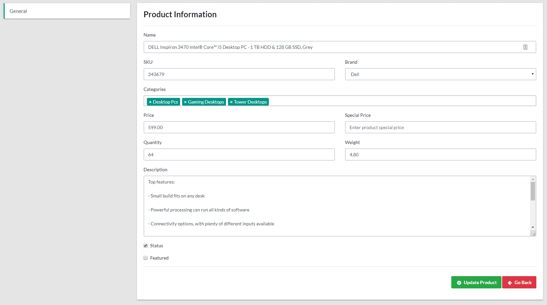Viewport: 547px width, 305px height.
Task: Edit the product Name input field
Action: [340, 47]
